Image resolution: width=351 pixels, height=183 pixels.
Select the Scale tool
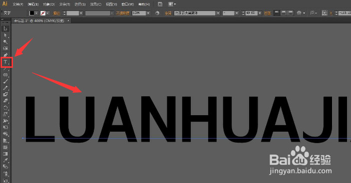[x=5, y=114]
